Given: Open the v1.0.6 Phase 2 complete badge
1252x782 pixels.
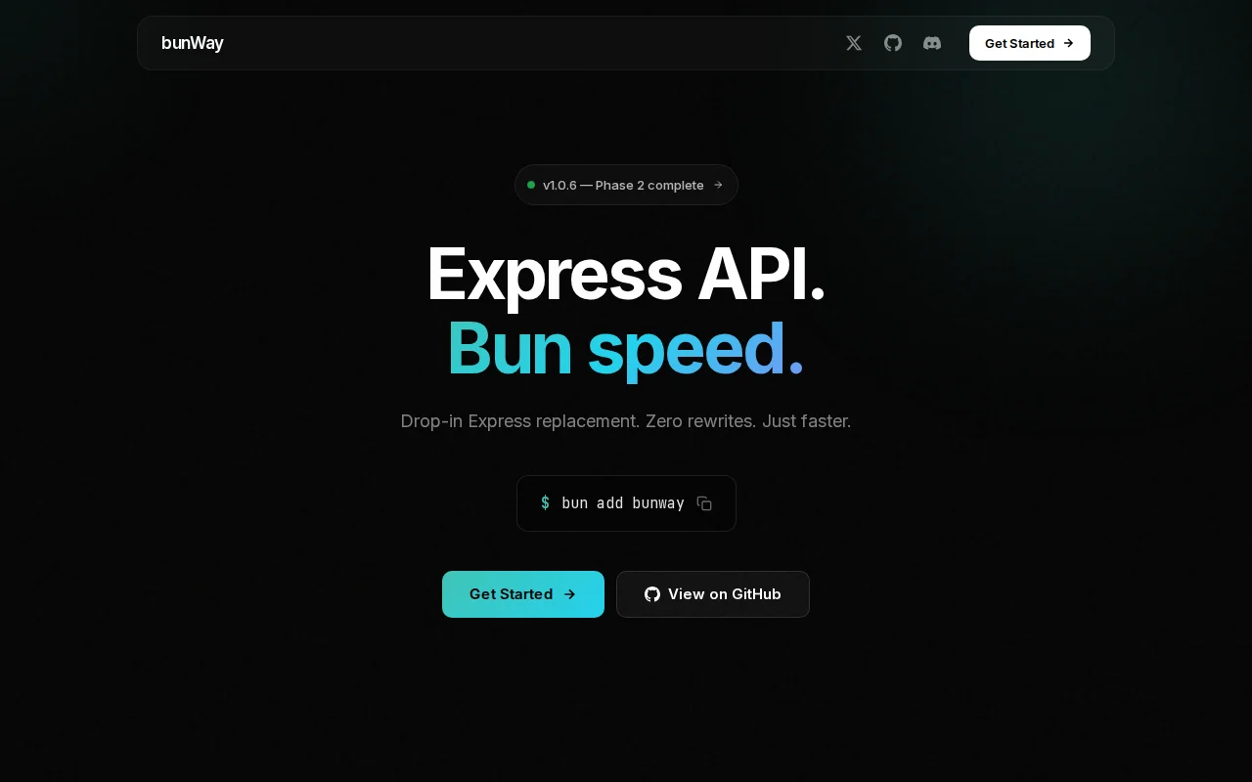Looking at the screenshot, I should [x=626, y=185].
